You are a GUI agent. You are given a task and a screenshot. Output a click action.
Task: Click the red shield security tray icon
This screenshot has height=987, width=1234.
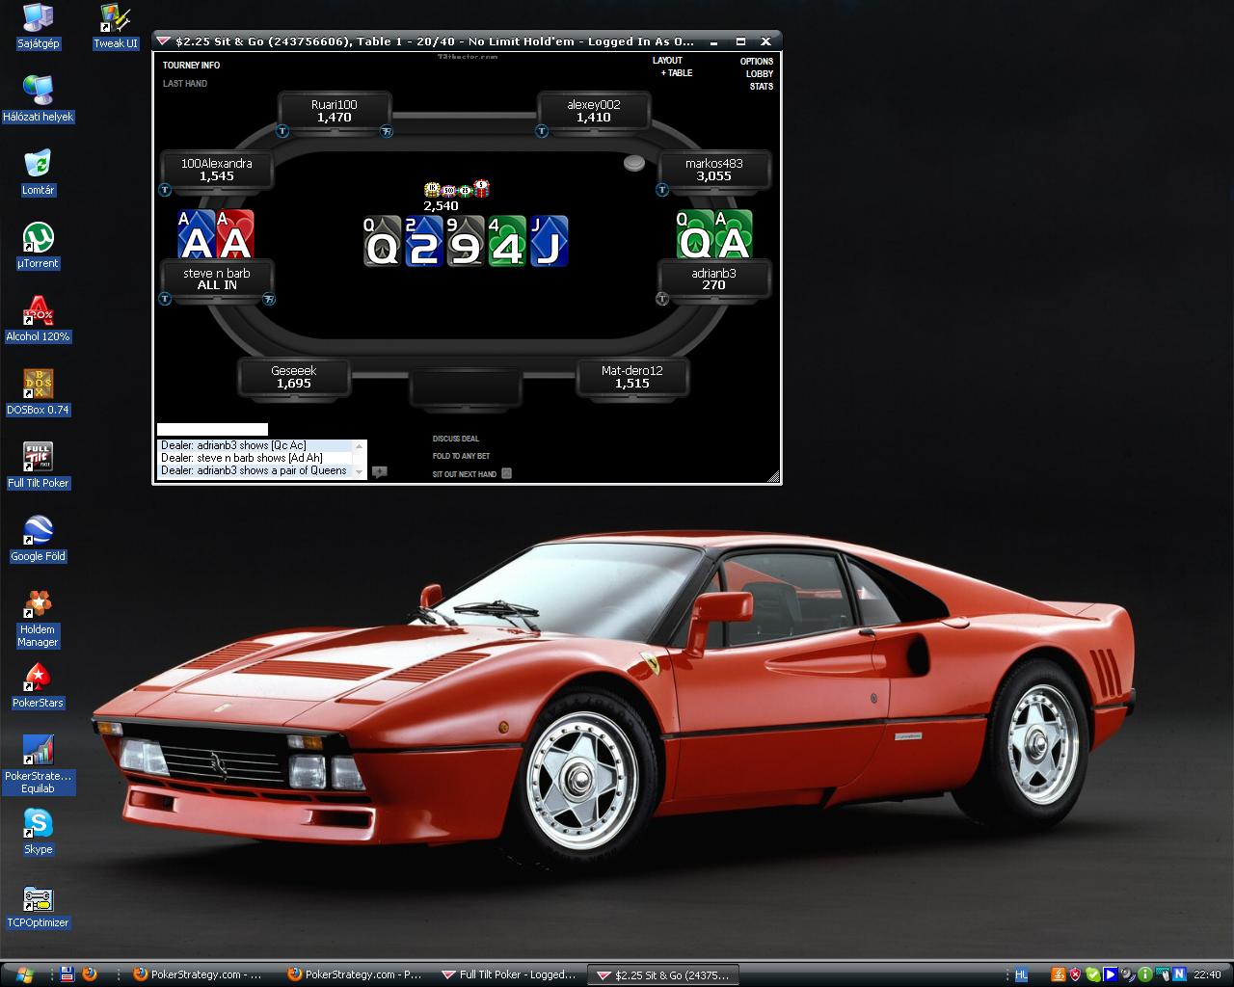click(x=1075, y=974)
